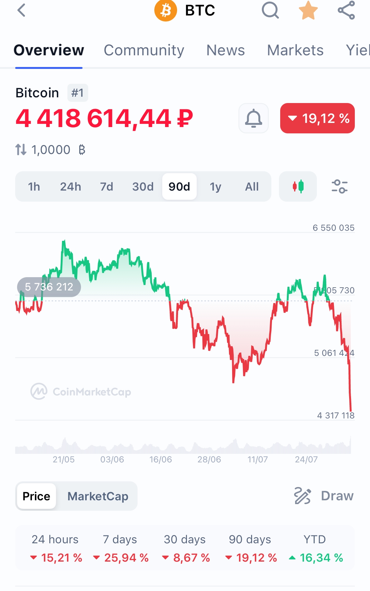
Task: Tap the share icon
Action: [x=346, y=10]
